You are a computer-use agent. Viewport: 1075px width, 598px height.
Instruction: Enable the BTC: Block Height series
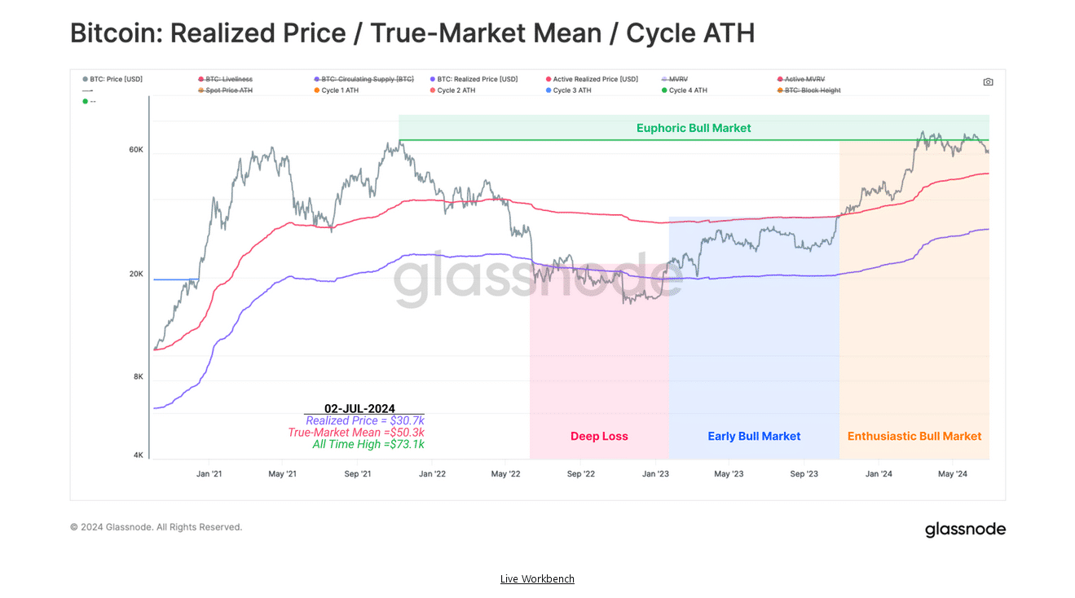[x=813, y=90]
